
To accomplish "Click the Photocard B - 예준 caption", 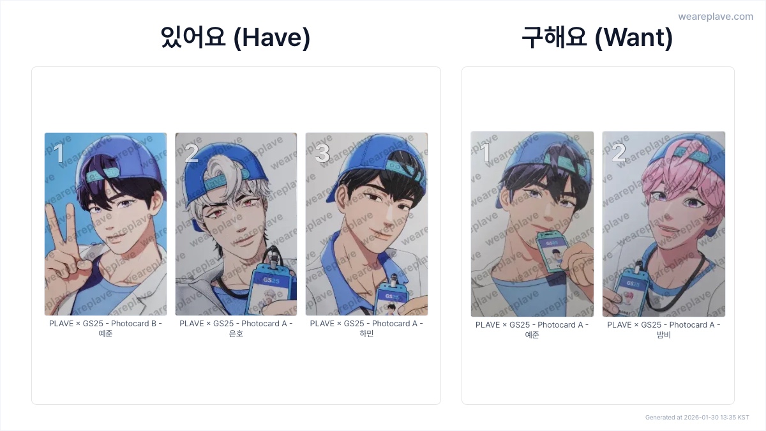I will 105,328.
